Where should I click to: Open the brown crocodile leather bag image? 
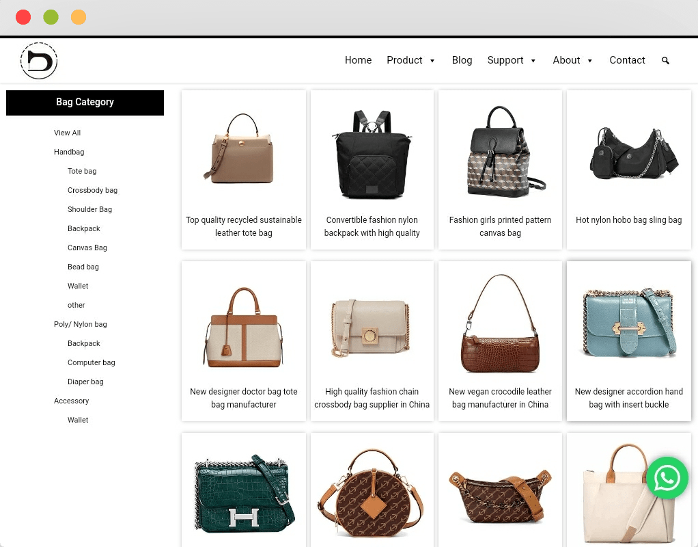pyautogui.click(x=501, y=323)
